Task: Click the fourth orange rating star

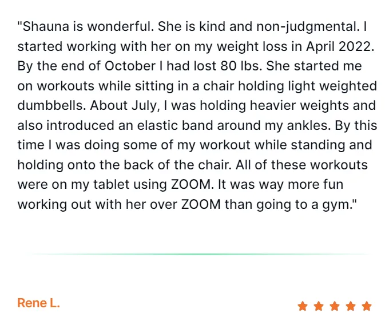Action: [x=351, y=306]
